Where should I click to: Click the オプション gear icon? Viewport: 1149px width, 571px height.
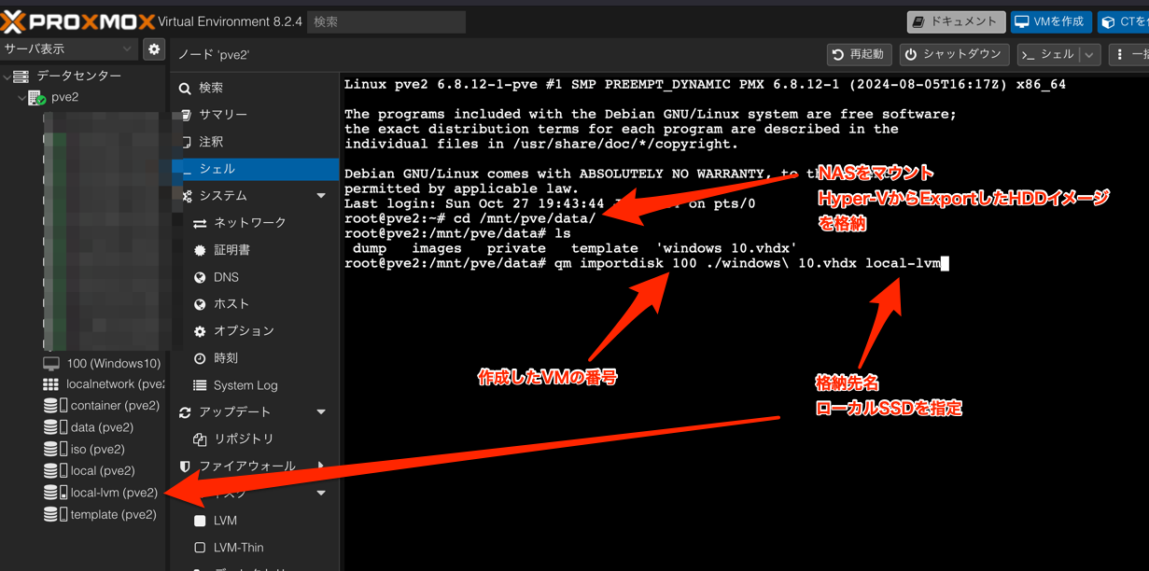click(200, 331)
